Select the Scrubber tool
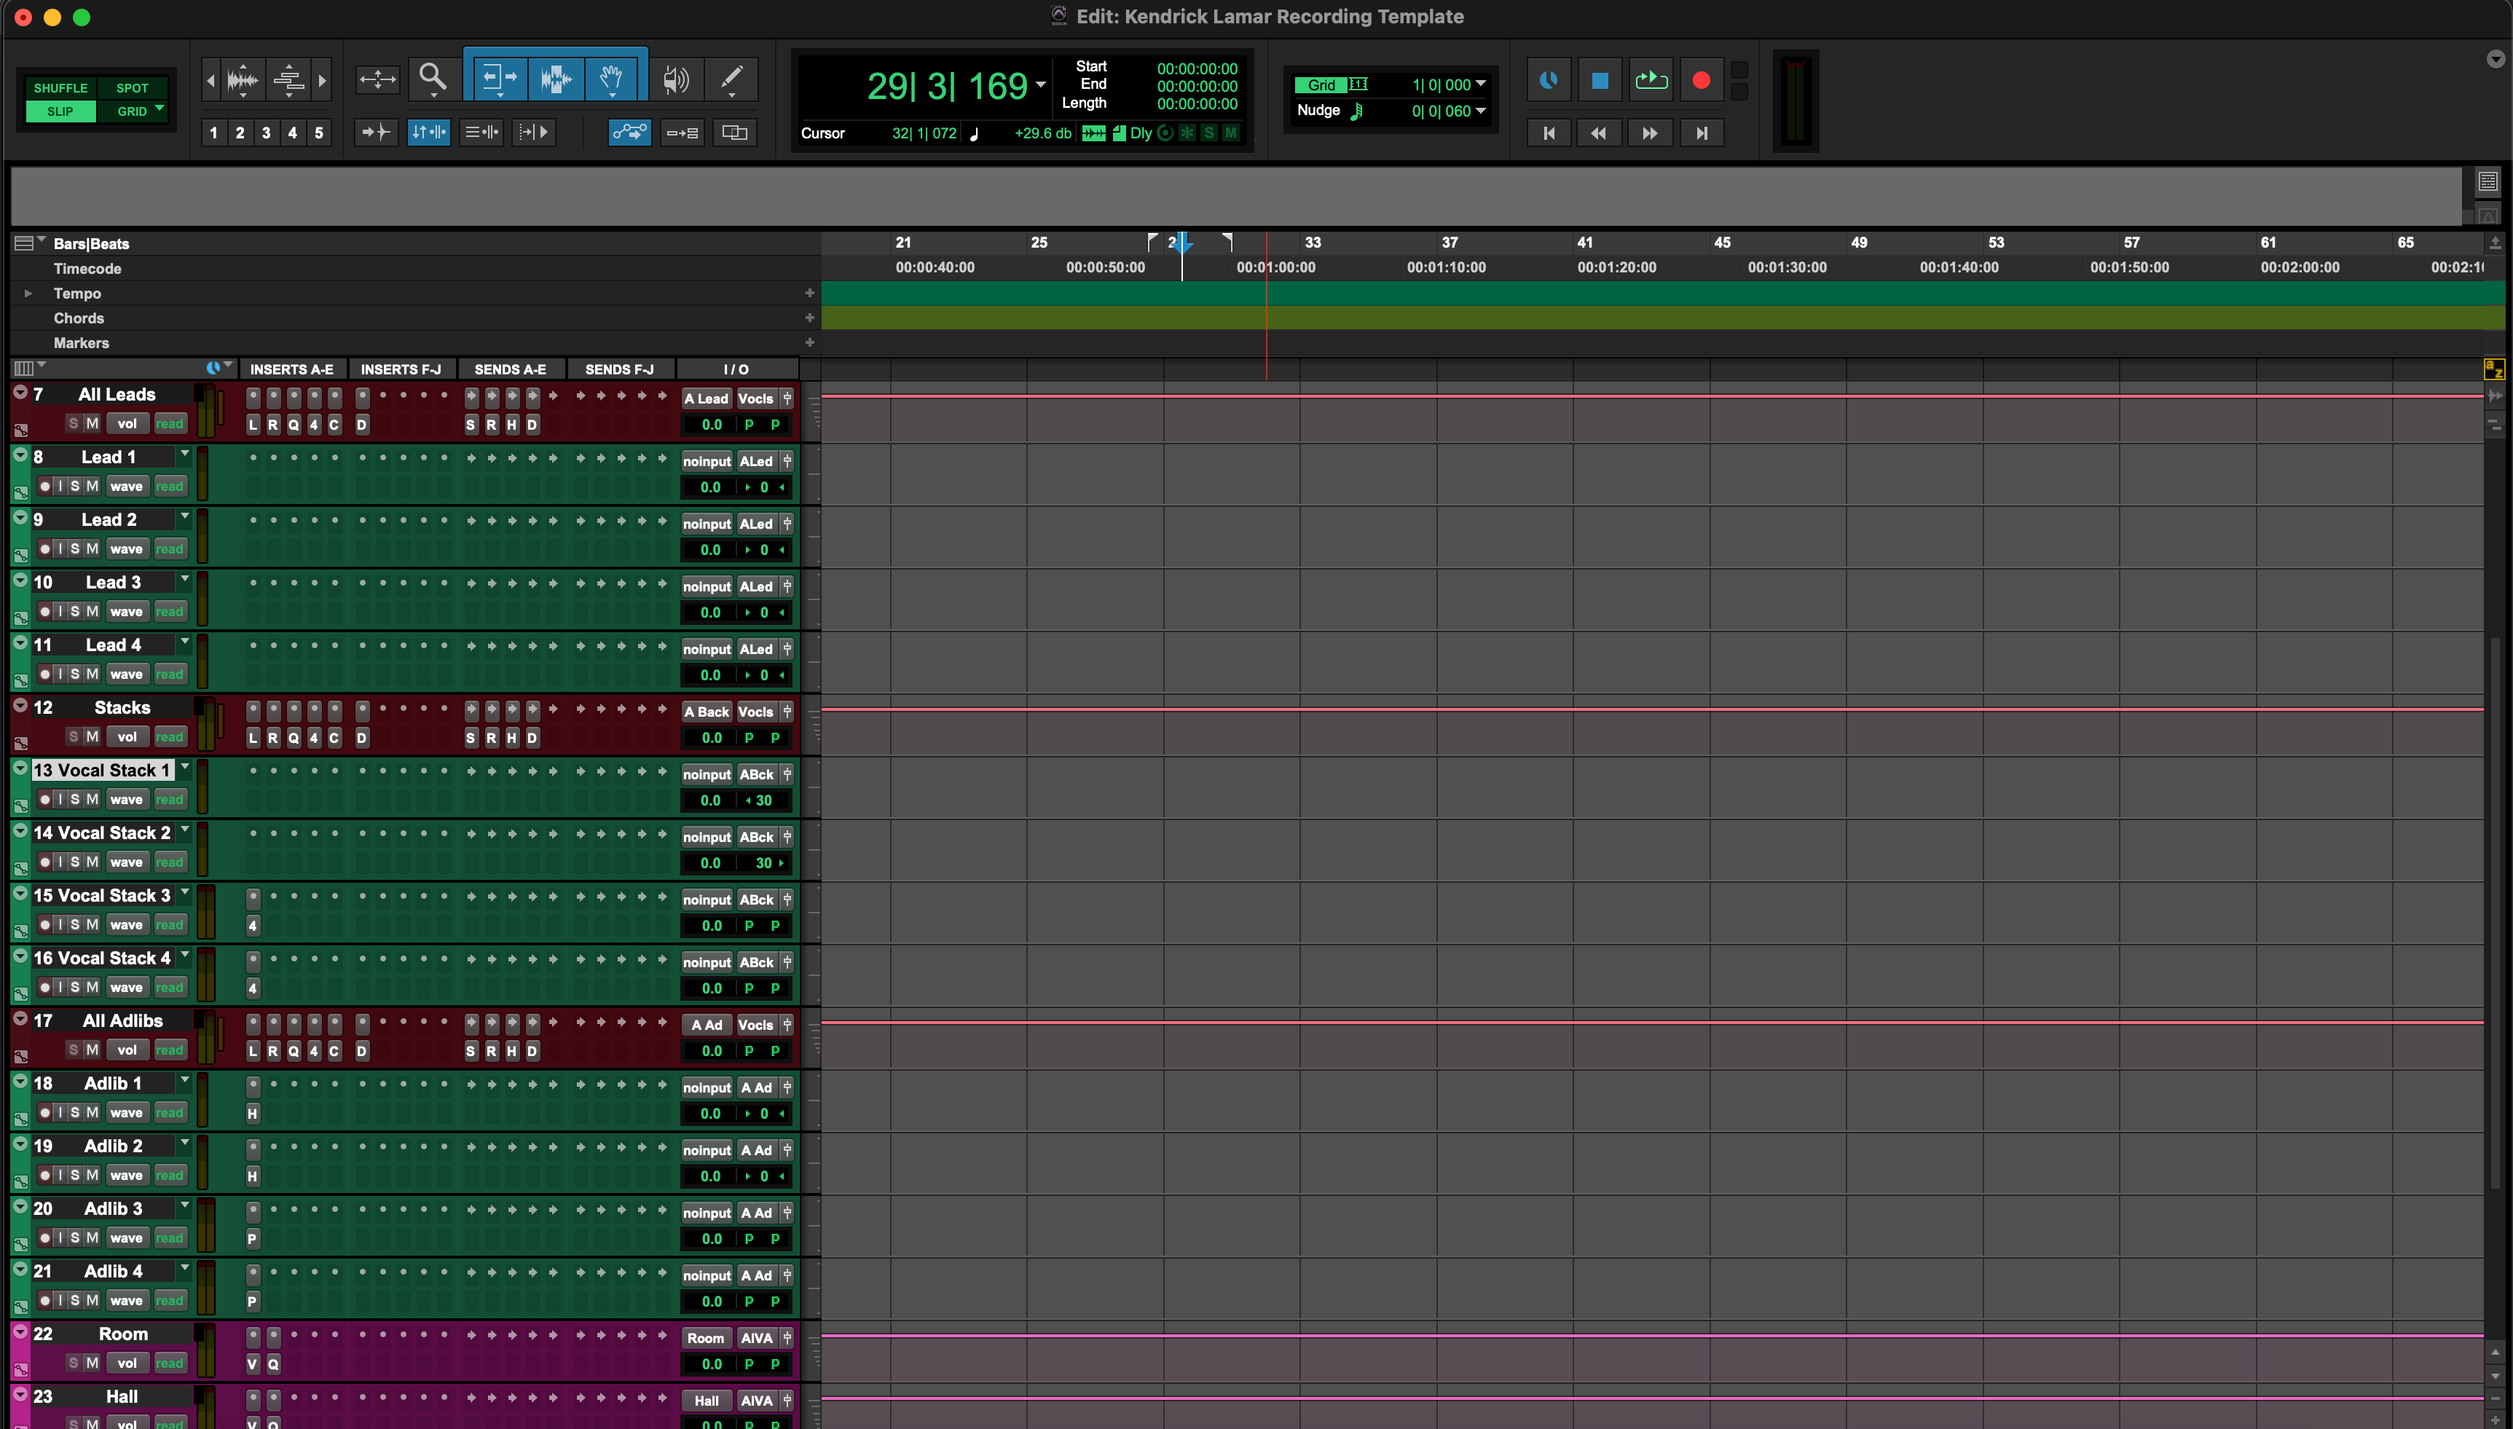 coord(676,79)
